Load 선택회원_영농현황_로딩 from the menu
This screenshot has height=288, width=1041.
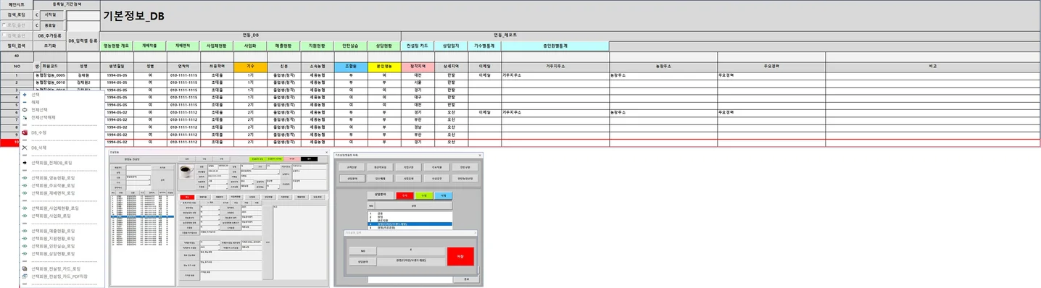pos(53,178)
